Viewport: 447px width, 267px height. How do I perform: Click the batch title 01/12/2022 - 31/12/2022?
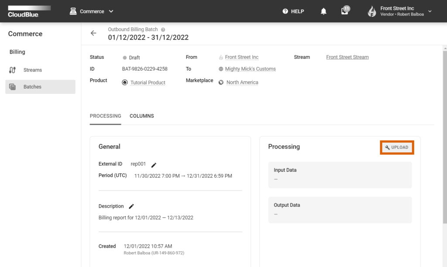tap(148, 38)
